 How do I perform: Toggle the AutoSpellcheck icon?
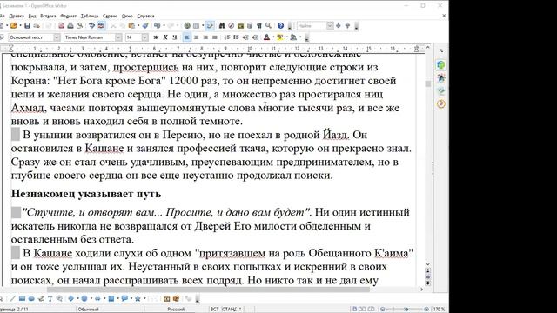(x=101, y=25)
